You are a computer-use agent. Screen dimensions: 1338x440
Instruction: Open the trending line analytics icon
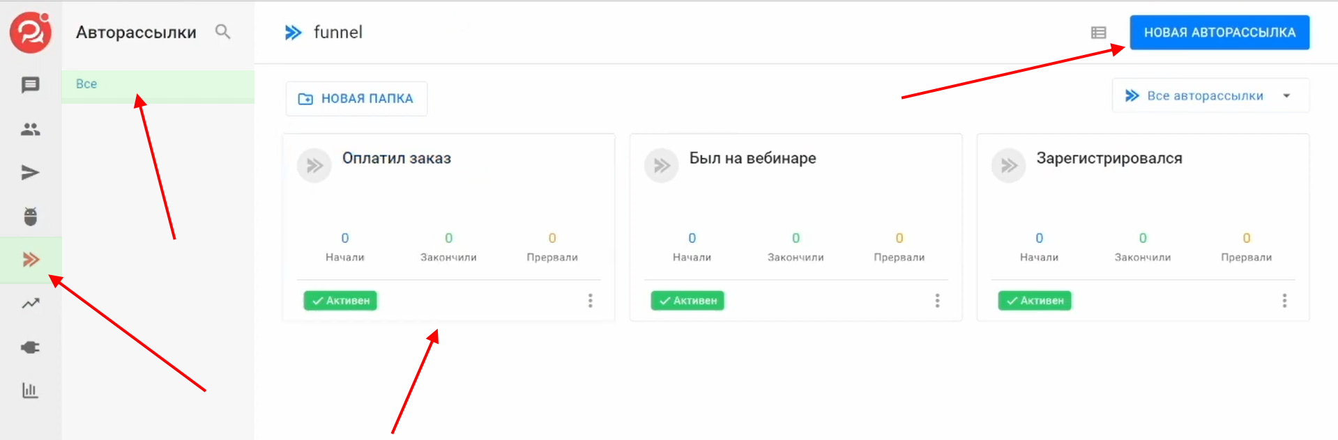30,304
